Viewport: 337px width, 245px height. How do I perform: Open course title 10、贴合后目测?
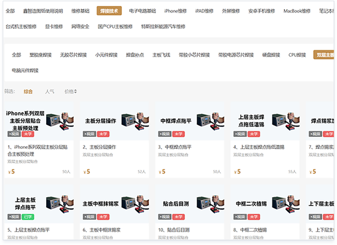(174, 230)
